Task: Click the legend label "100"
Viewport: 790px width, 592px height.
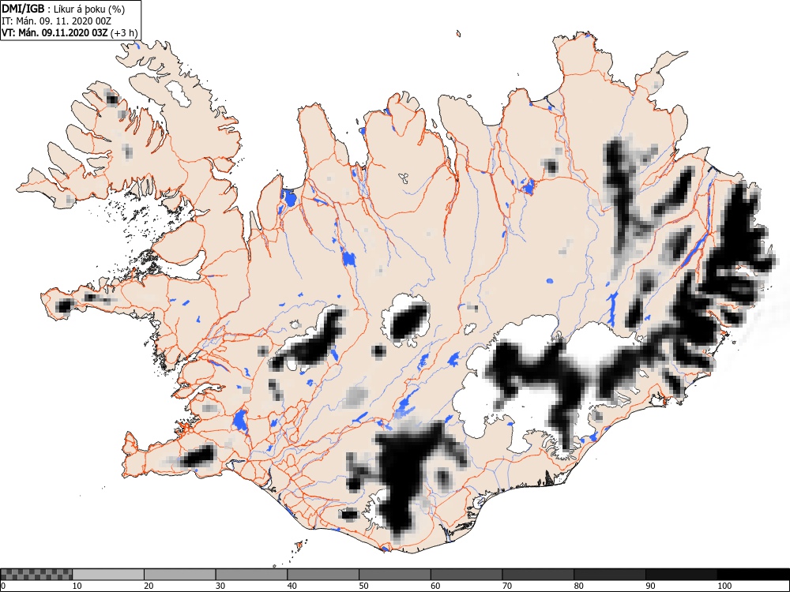Action: pos(724,586)
